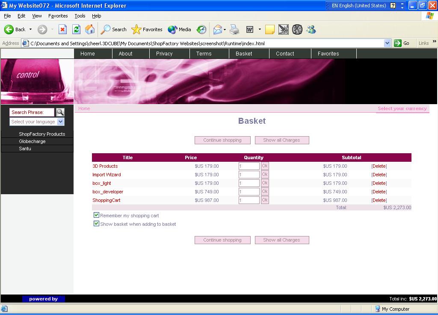
Task: Toggle Show basket when adding to basket
Action: pyautogui.click(x=96, y=224)
